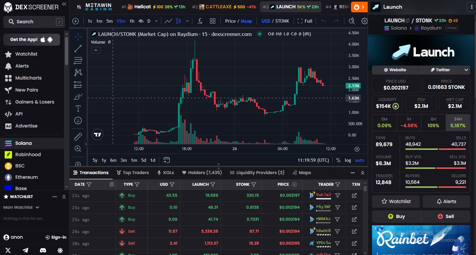This screenshot has height=255, width=476.
Task: Toggle chart between Price and Mcap
Action: click(x=239, y=21)
